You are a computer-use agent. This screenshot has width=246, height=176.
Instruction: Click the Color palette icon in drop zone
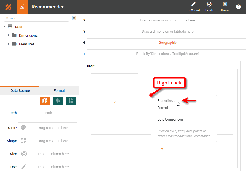(24, 128)
